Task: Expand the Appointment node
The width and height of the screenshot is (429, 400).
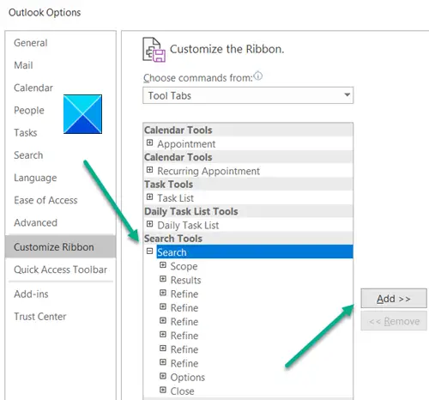Action: pos(149,142)
